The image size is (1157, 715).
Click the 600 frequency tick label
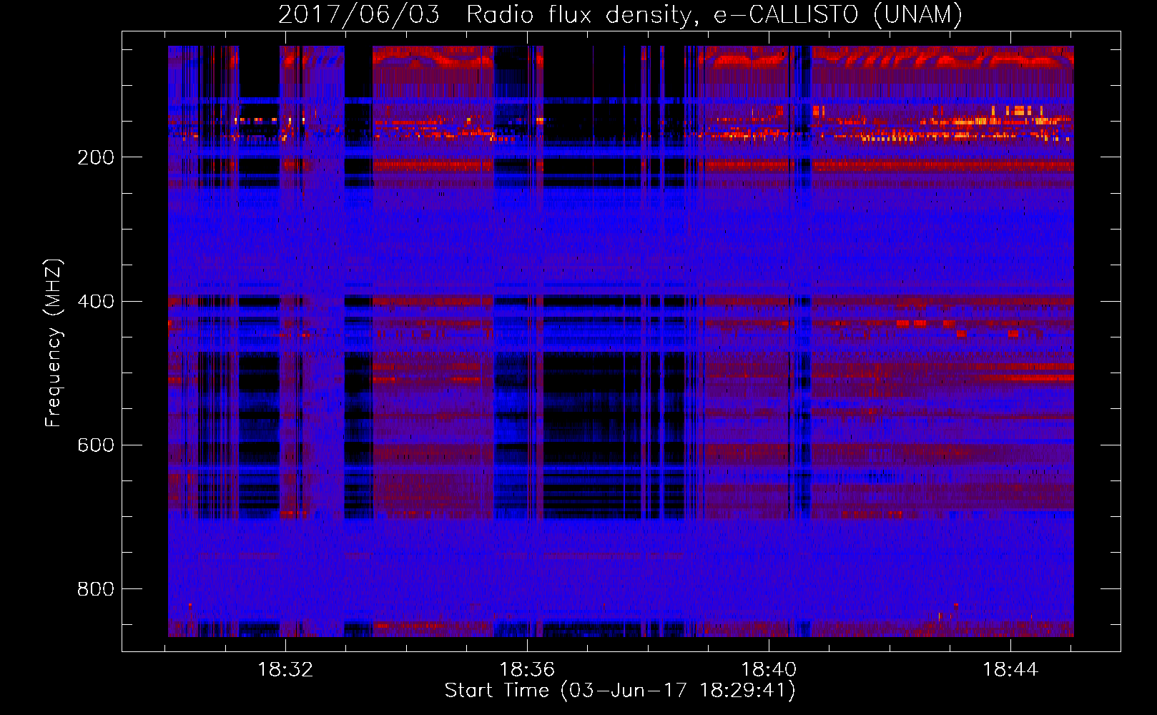(96, 445)
